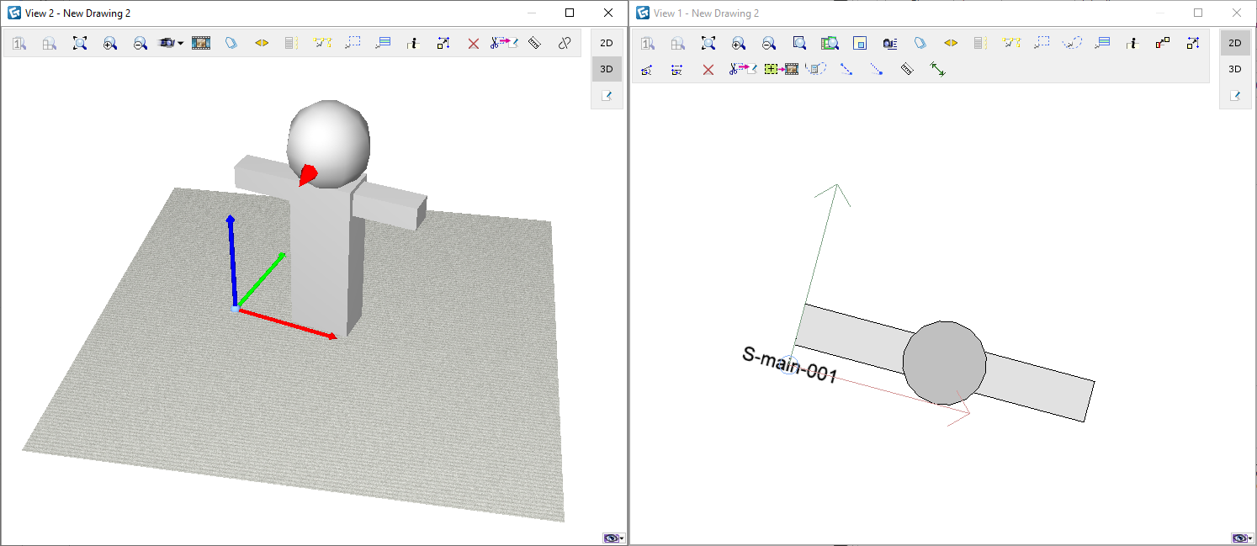Close the View 1 window

(x=1237, y=13)
